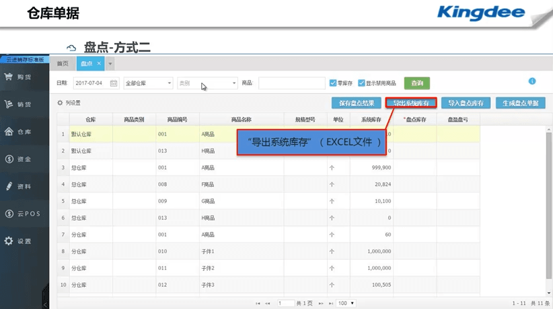Click the F商品 product name

pos(208,184)
